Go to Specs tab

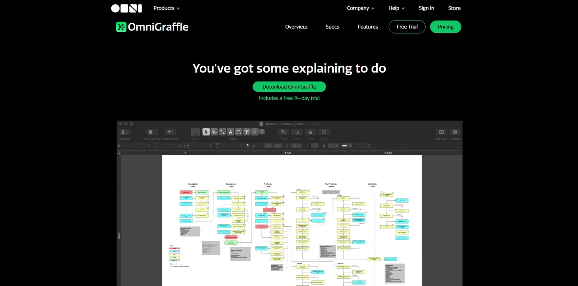pos(332,27)
